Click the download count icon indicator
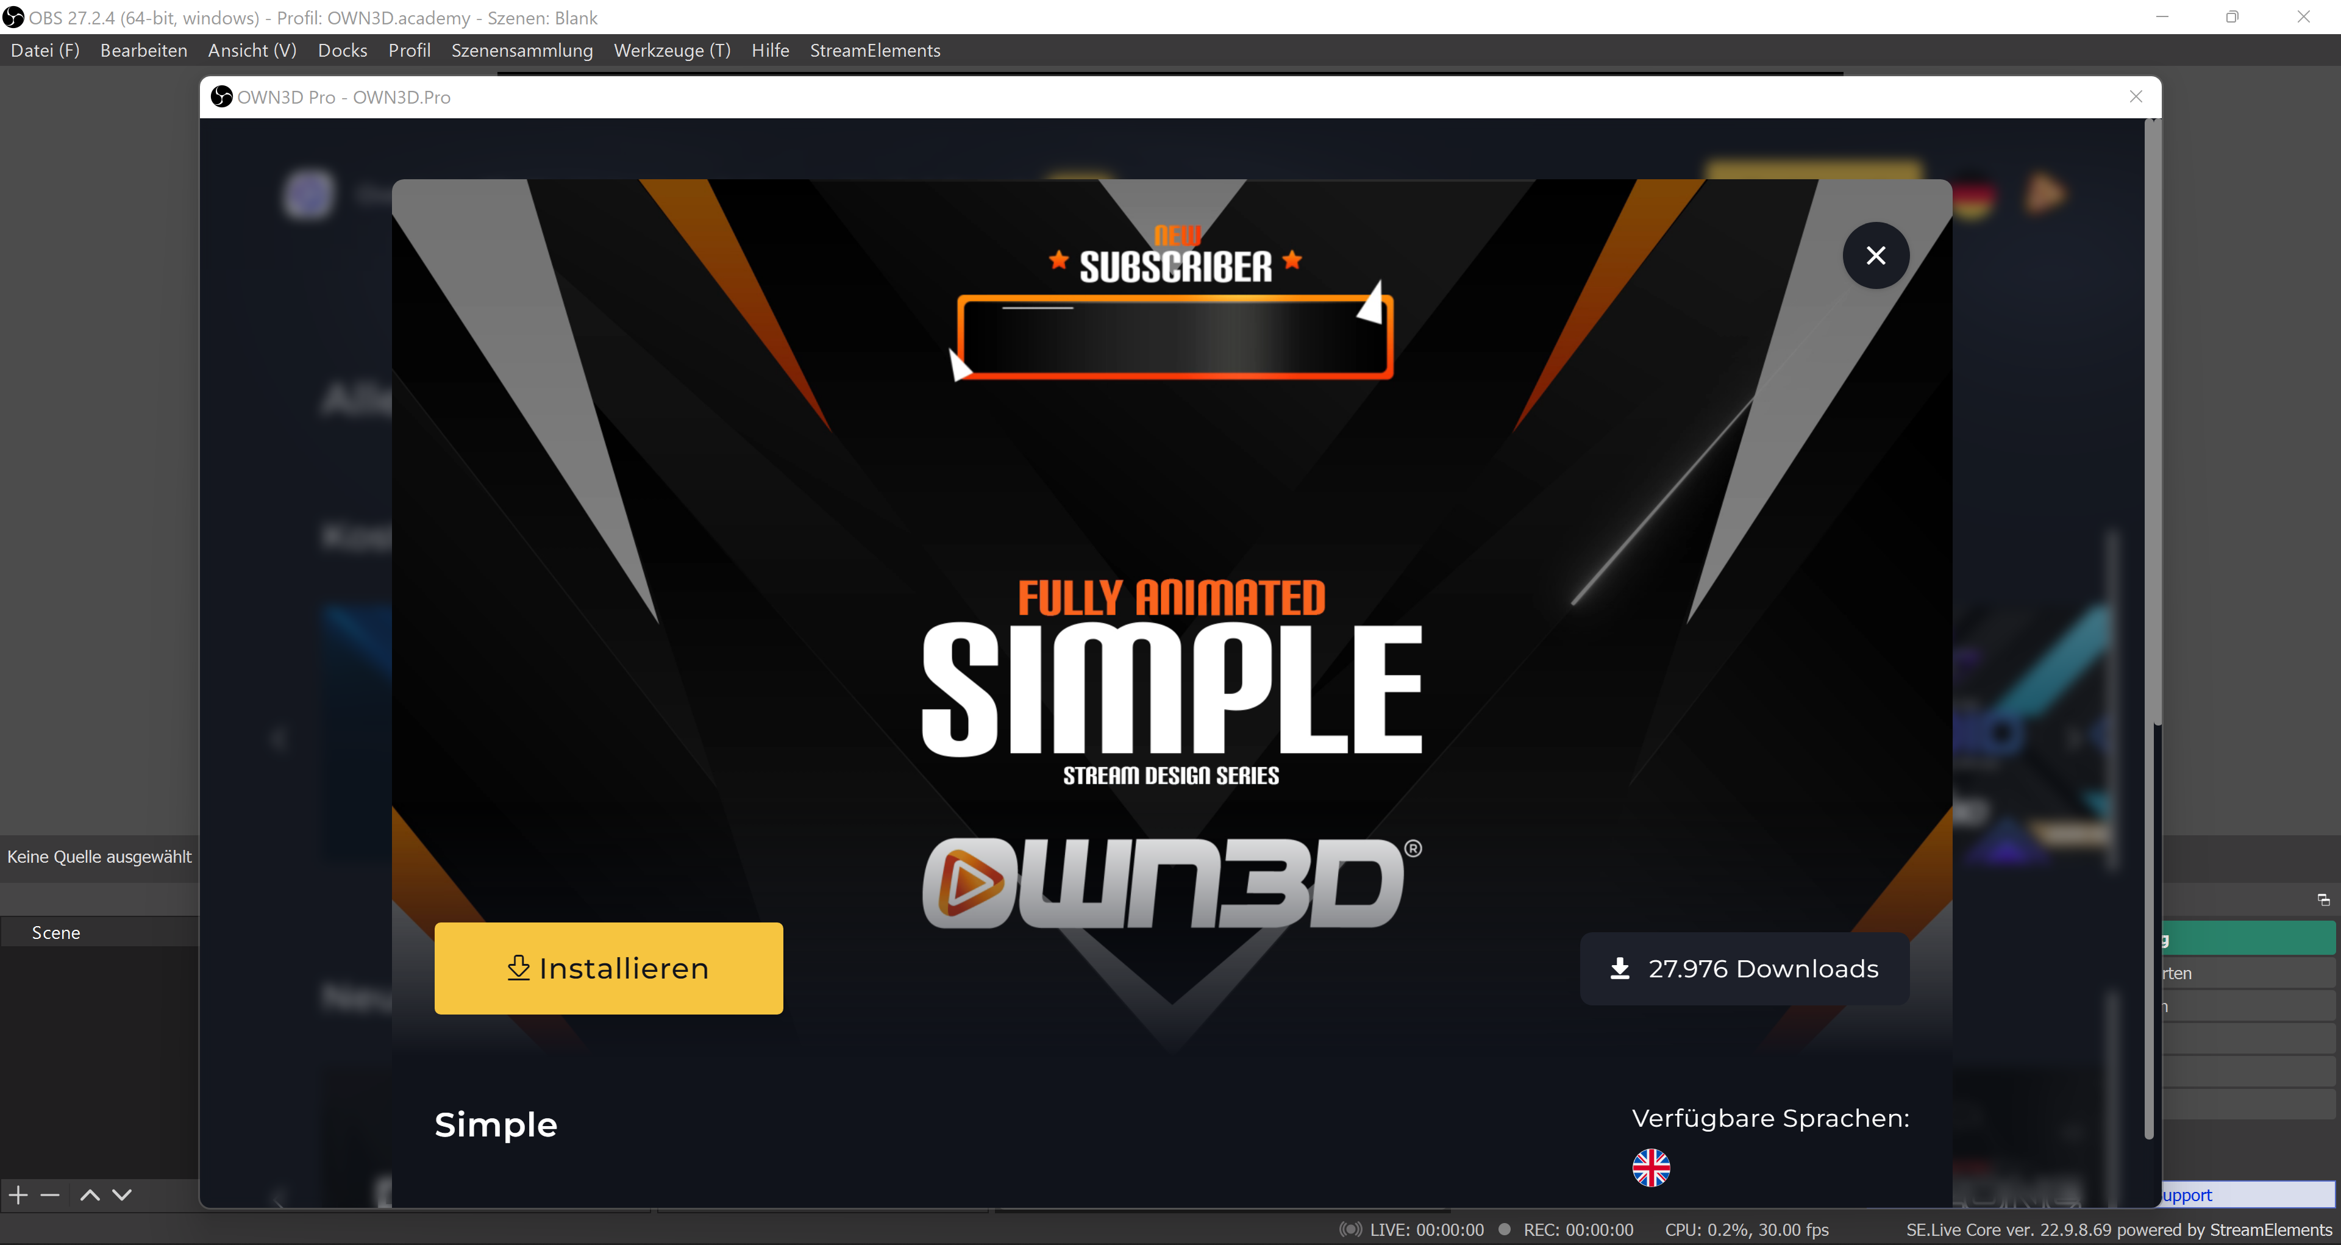 click(1621, 968)
